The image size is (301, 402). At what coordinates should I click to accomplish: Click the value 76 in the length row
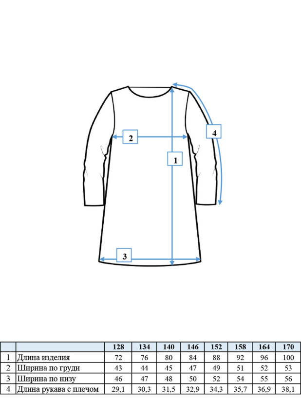[144, 358]
